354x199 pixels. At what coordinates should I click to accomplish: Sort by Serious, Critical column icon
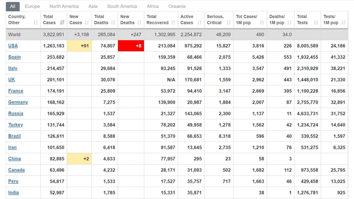pos(229,23)
